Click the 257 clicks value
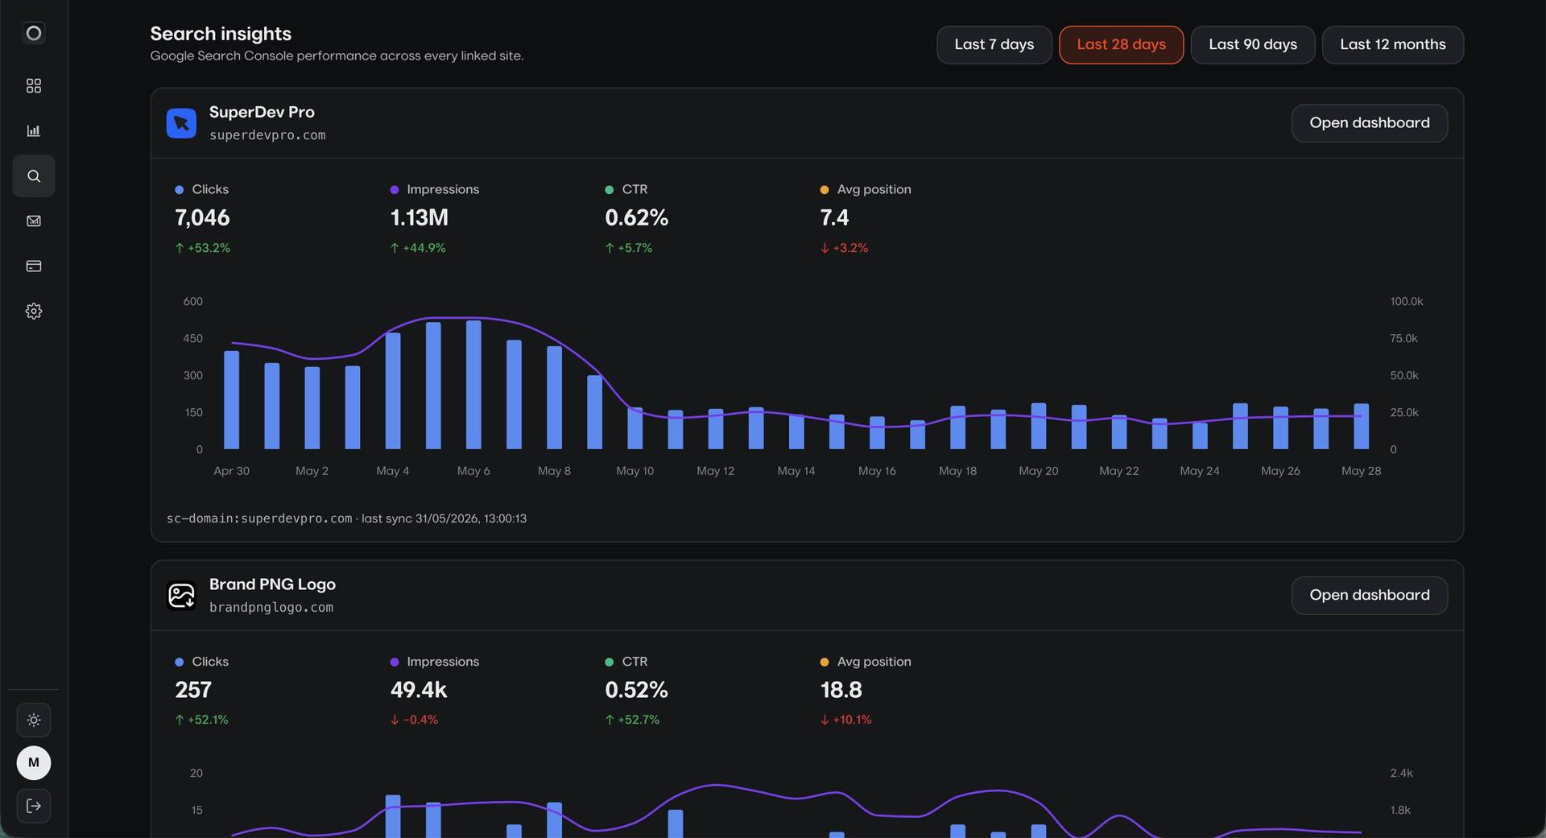This screenshot has width=1546, height=838. (x=193, y=690)
